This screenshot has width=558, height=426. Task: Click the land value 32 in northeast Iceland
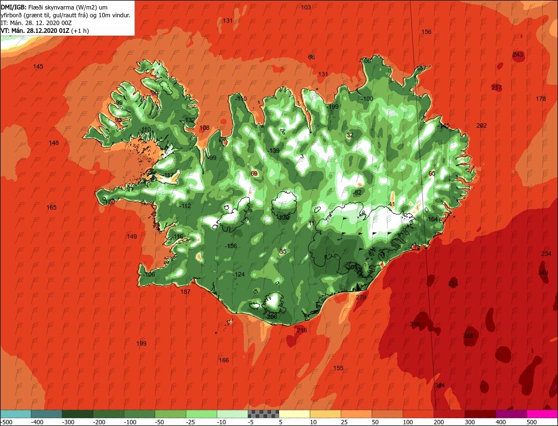350,135
